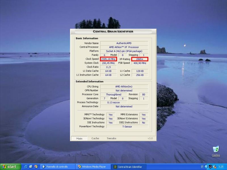
Task: Expand hidden tray icons arrow
Action: click(207, 167)
